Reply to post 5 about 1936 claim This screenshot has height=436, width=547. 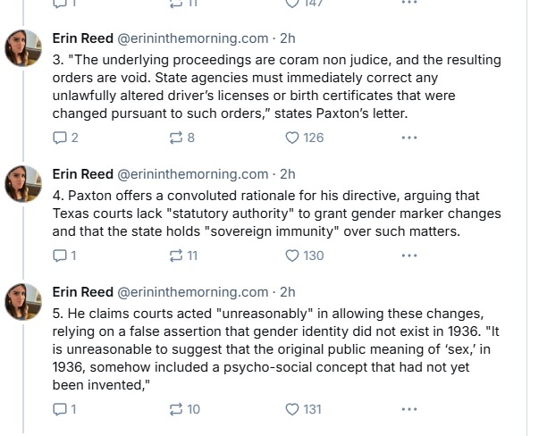(60, 409)
